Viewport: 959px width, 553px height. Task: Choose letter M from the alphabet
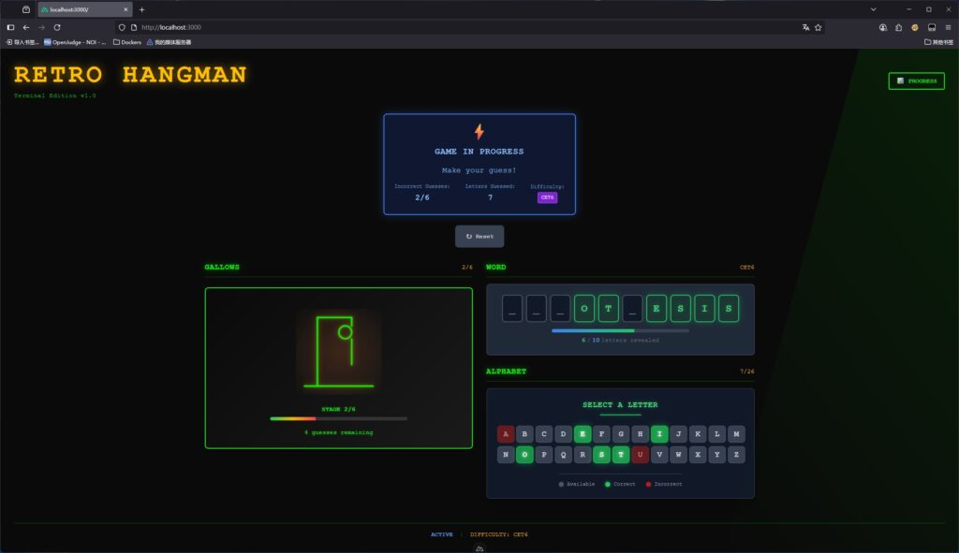click(x=736, y=434)
